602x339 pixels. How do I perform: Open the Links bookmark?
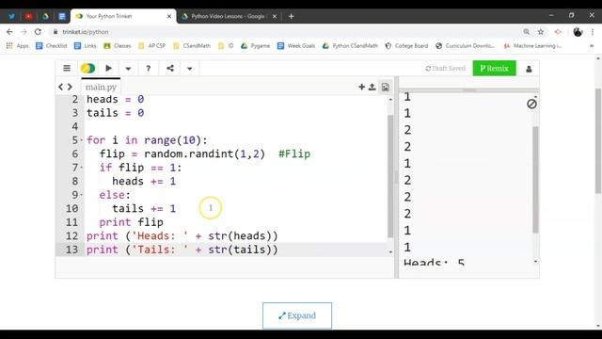(x=86, y=46)
